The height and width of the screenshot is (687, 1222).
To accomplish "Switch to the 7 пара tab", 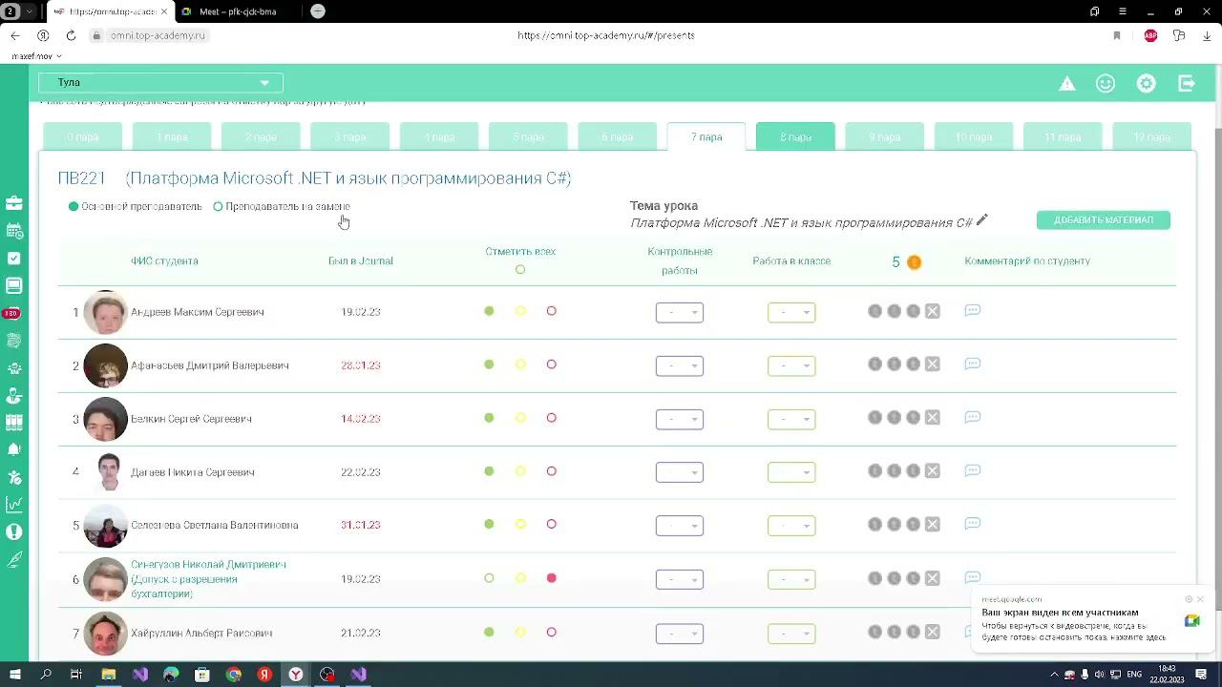I will (x=706, y=136).
